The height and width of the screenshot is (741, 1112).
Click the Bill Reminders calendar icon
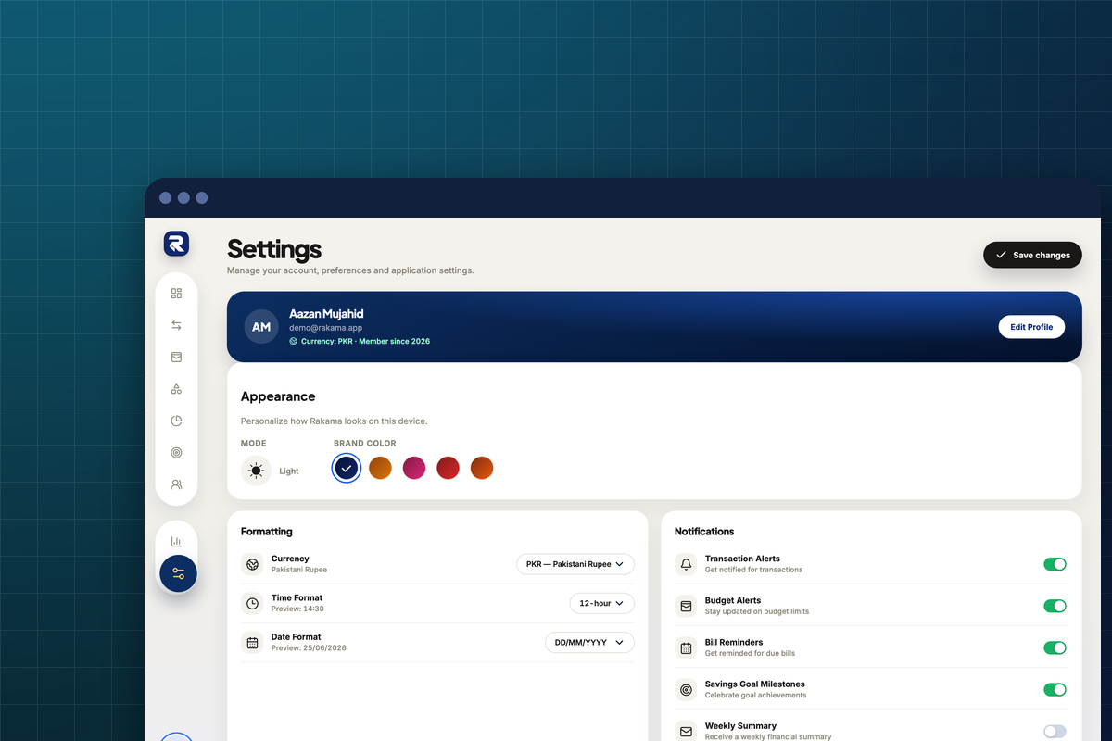(686, 647)
